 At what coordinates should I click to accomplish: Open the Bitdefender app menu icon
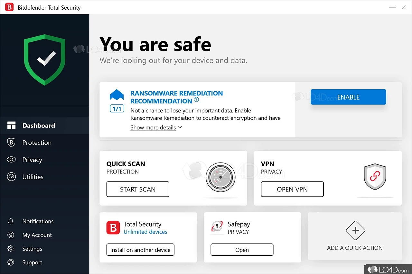pos(9,7)
